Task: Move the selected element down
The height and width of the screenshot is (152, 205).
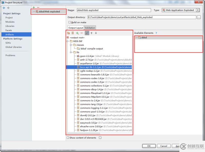Action: 96,33
